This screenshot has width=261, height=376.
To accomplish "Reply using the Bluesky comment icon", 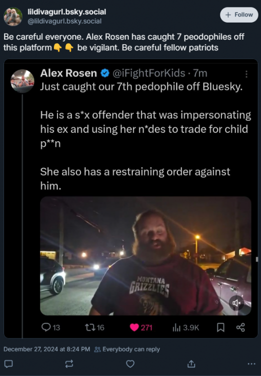I will coord(8,364).
